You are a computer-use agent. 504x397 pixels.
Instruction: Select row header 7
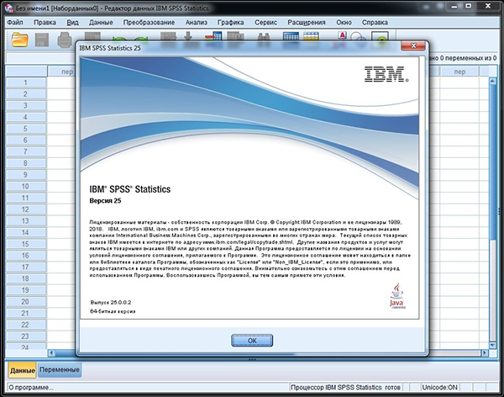26,151
